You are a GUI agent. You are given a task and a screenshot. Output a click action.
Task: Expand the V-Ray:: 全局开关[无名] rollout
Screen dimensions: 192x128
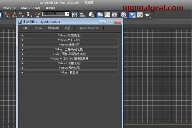pos(69,49)
